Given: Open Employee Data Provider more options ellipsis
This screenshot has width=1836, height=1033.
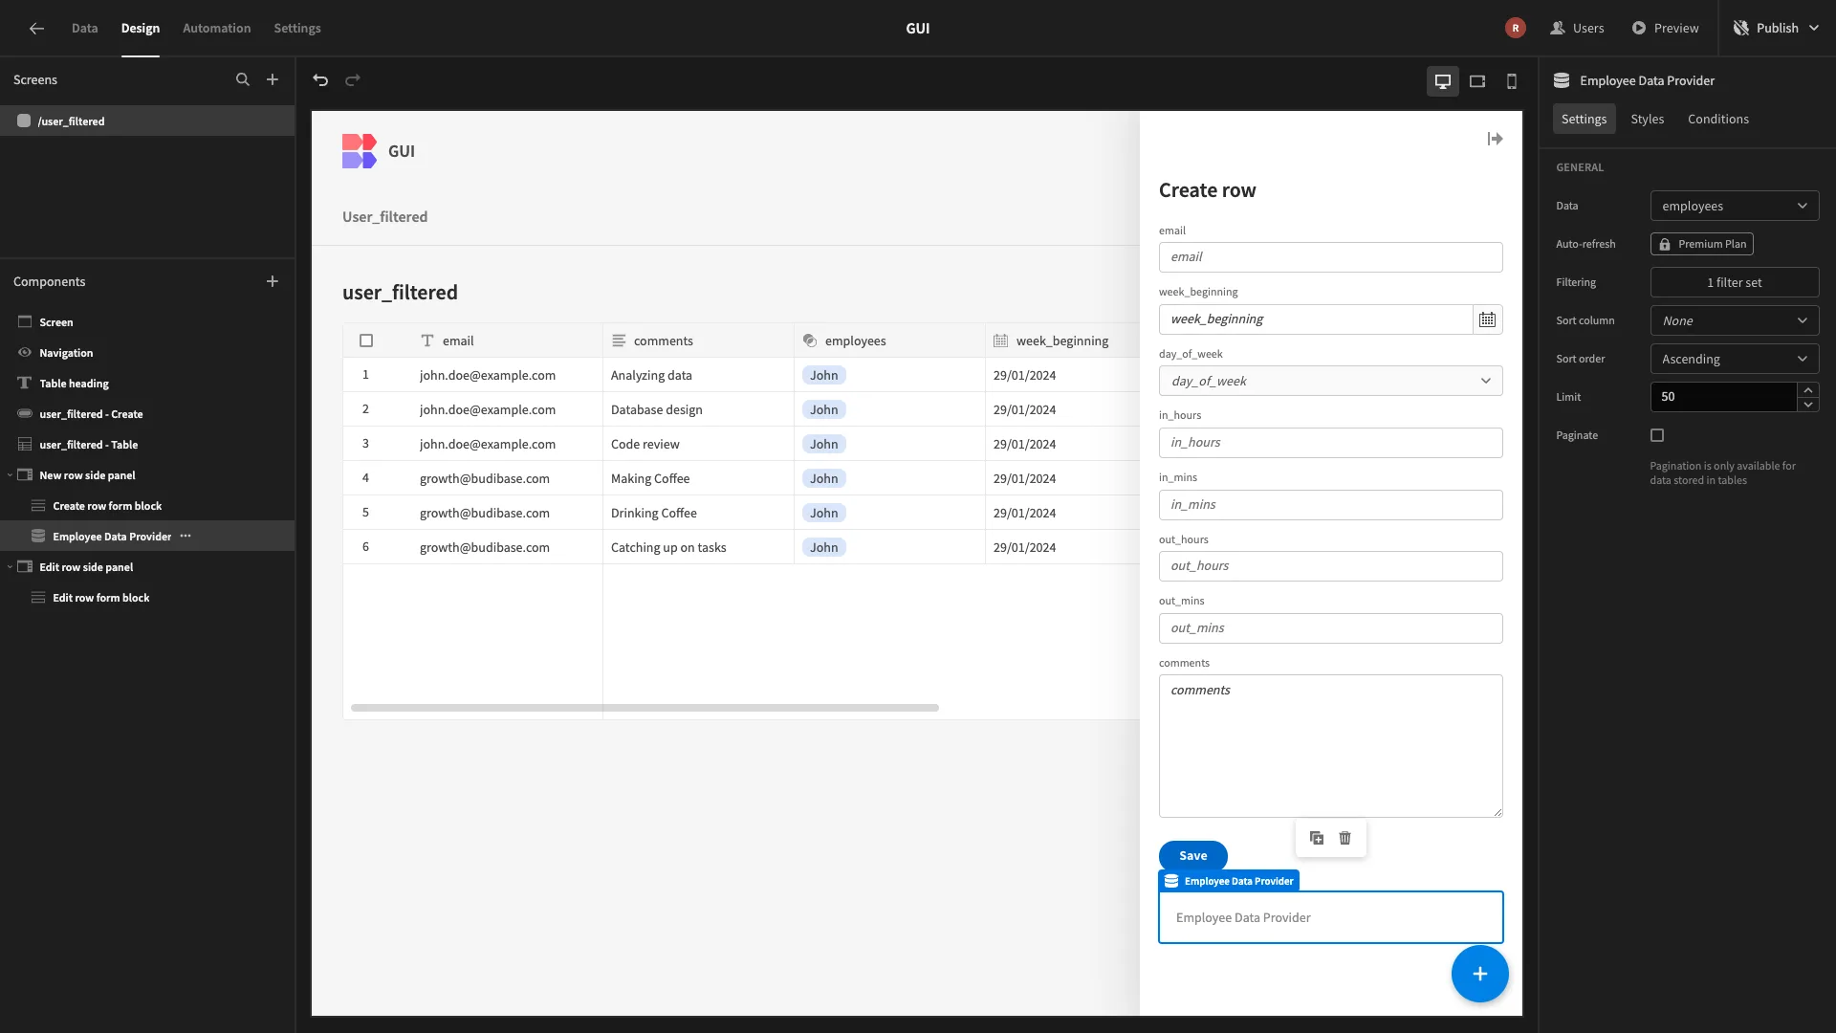Looking at the screenshot, I should [186, 536].
